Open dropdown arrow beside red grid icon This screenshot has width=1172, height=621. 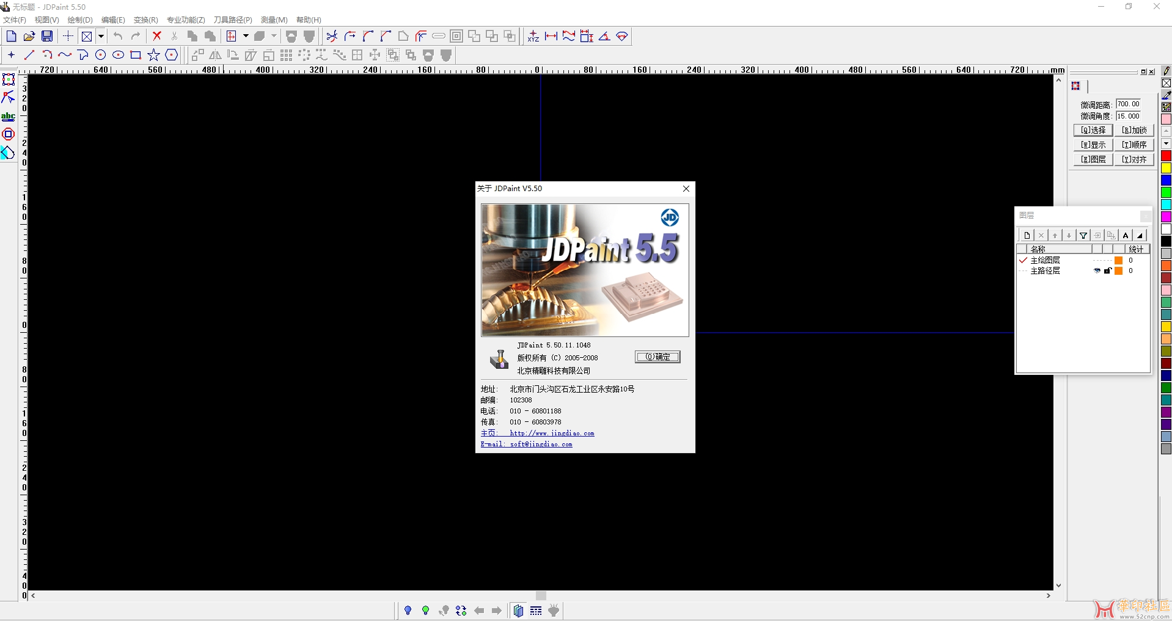click(246, 37)
